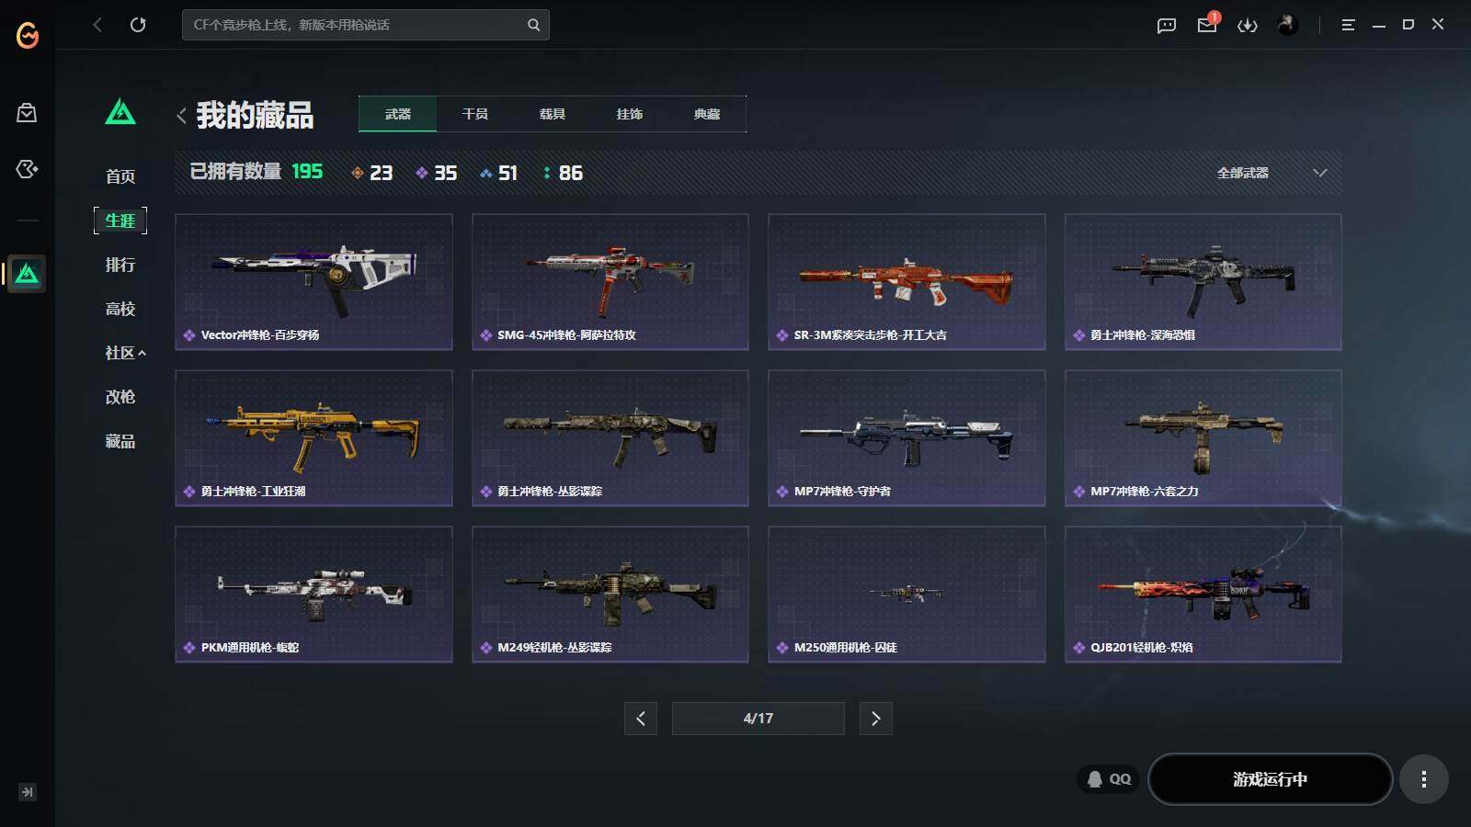Open the hamburger menu in title bar
Screen dimensions: 1471x827
[1348, 25]
